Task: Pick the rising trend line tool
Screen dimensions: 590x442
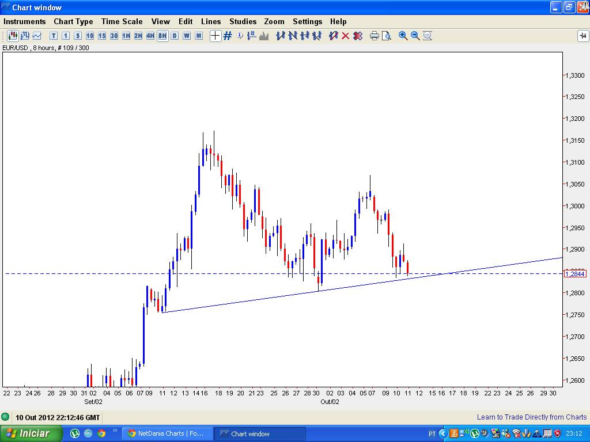Action: point(281,36)
